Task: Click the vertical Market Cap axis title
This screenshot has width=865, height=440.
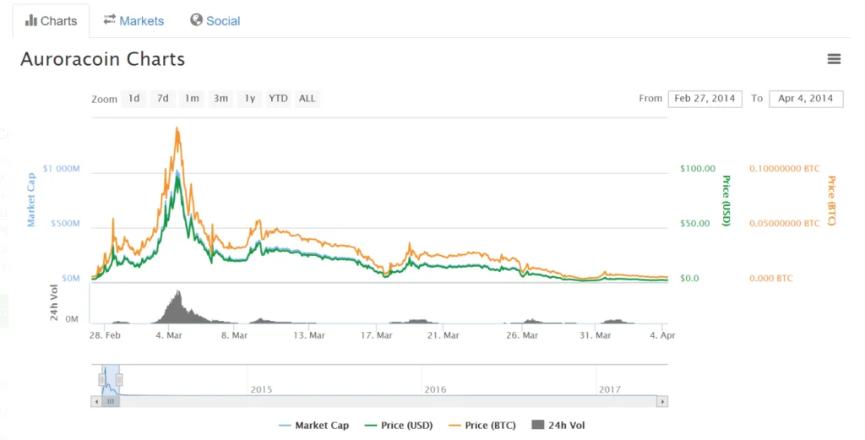Action: tap(31, 199)
